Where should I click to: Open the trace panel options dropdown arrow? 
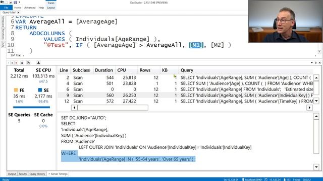pyautogui.click(x=312, y=63)
